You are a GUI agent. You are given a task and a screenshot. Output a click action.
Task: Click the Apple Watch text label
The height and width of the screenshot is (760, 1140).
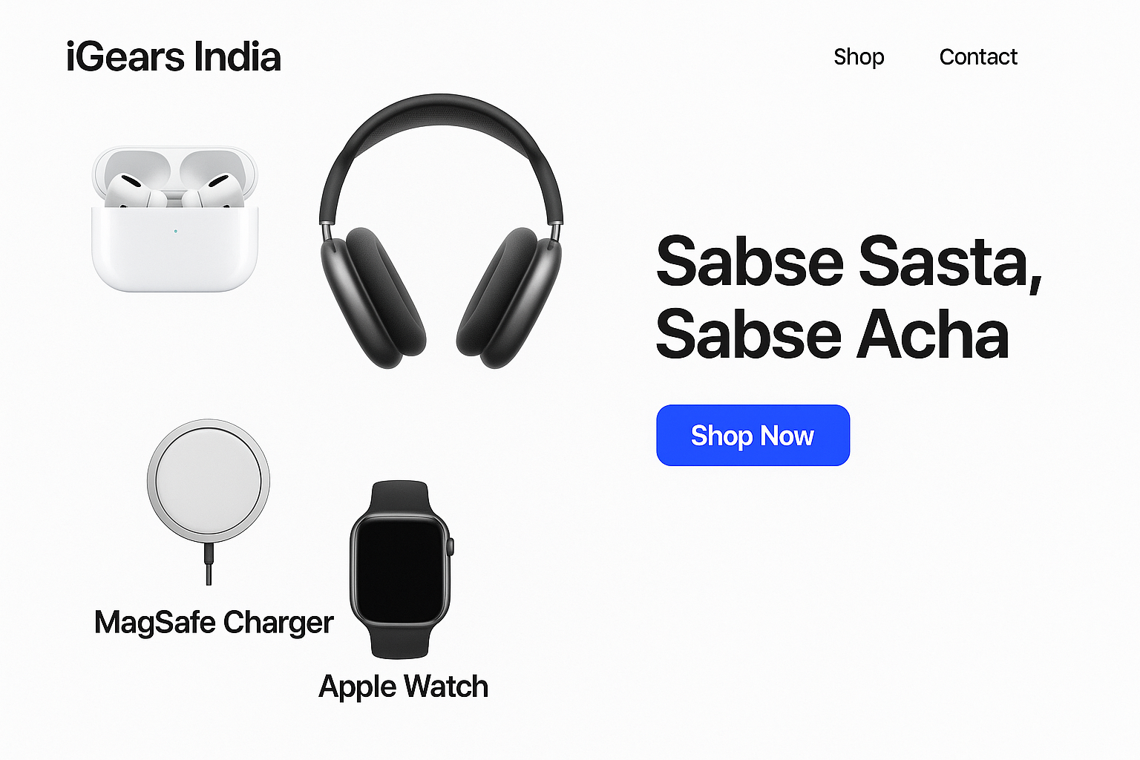(x=404, y=687)
